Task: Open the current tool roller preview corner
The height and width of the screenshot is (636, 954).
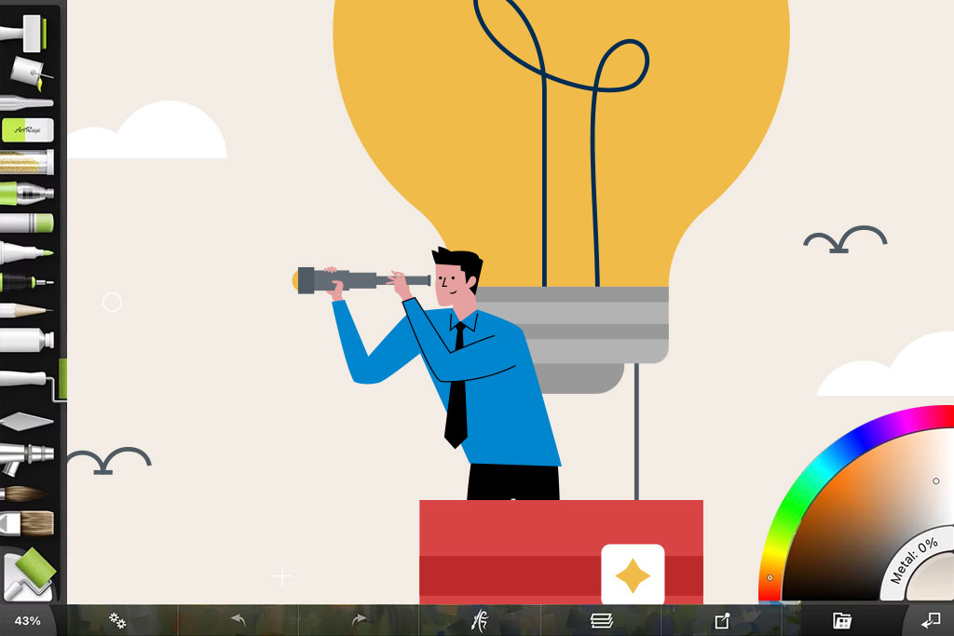Action: (29, 574)
